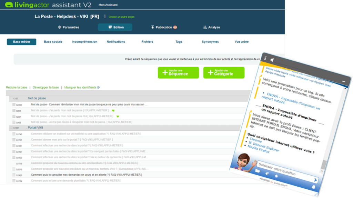Open Comment puis-je consulter mes demandes en cours
353x198 pixels.
[87, 175]
